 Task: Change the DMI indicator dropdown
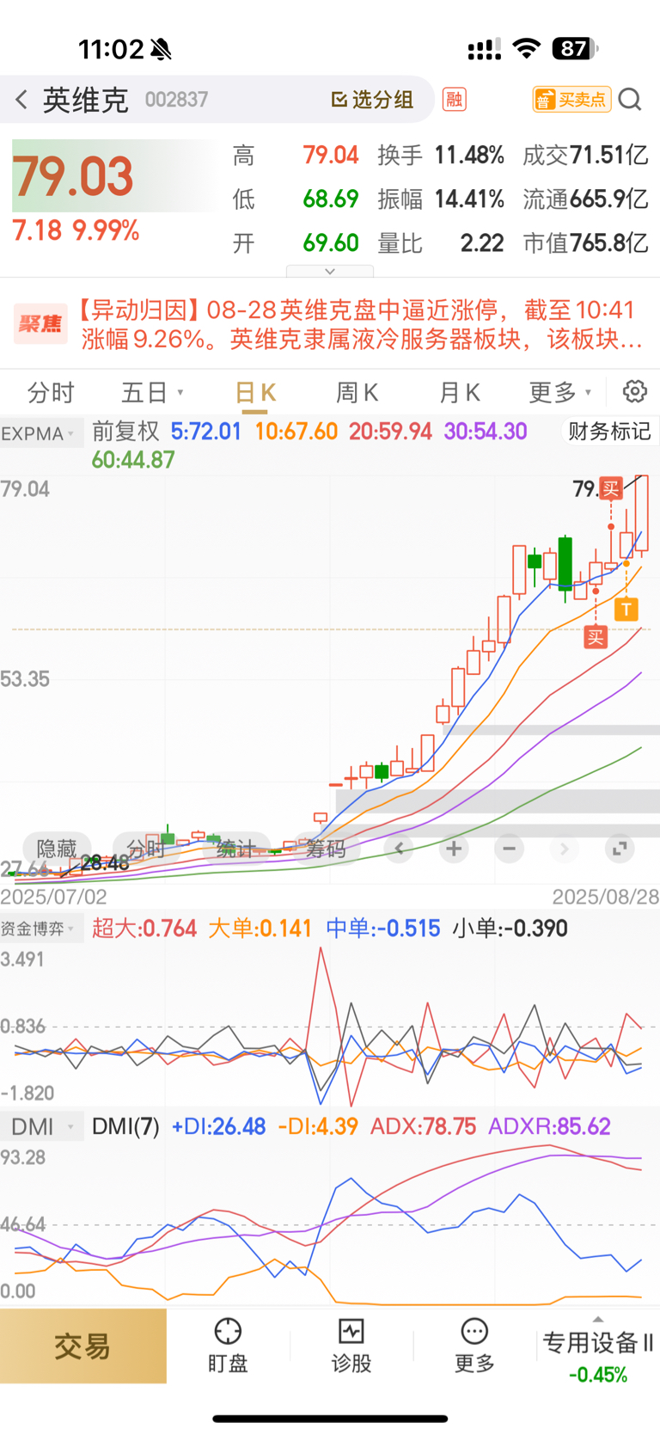pos(41,1126)
